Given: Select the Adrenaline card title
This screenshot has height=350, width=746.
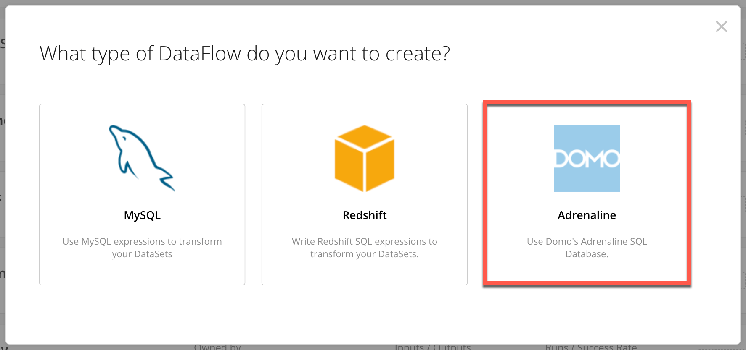Looking at the screenshot, I should (x=587, y=215).
